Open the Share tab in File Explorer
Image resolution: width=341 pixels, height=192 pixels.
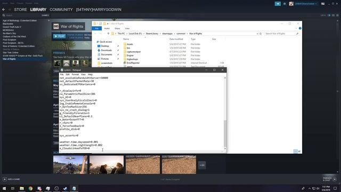tap(117, 28)
